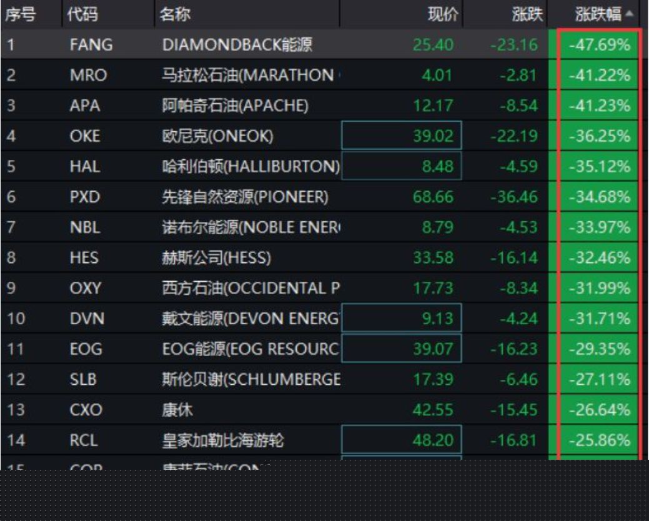Open EOG能源(EOG RESOURC stock name
The height and width of the screenshot is (521, 649).
[251, 349]
